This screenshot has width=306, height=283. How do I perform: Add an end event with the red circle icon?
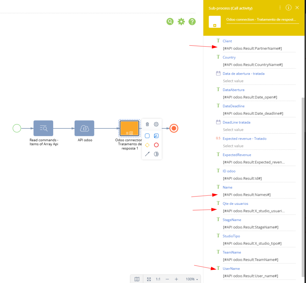[156, 145]
